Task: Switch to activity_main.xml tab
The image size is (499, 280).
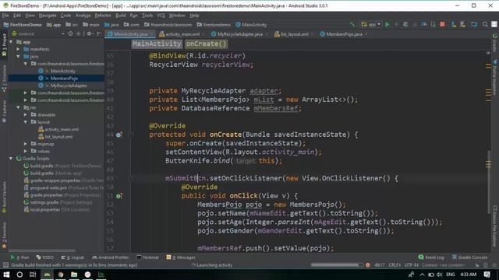Action: click(x=182, y=34)
